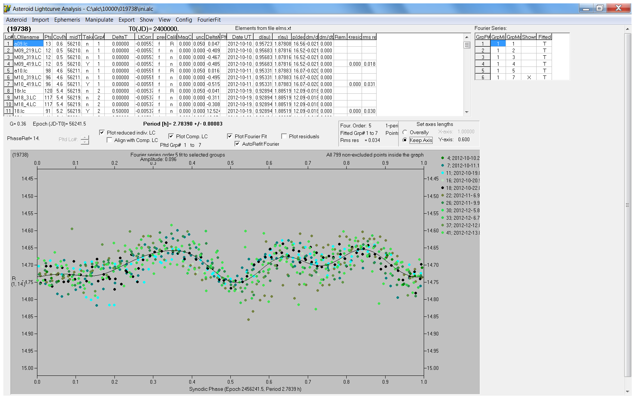Click the Four. Order: 5 label

tap(356, 126)
